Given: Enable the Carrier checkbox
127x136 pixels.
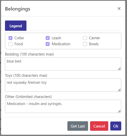Looking at the screenshot, I should coord(85,38).
